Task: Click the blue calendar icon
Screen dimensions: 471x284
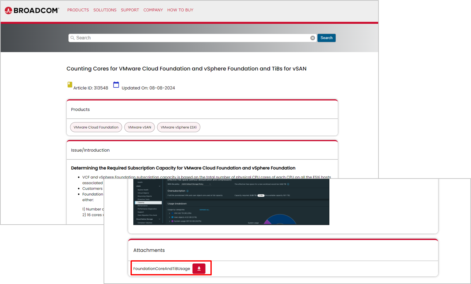Action: pos(116,85)
